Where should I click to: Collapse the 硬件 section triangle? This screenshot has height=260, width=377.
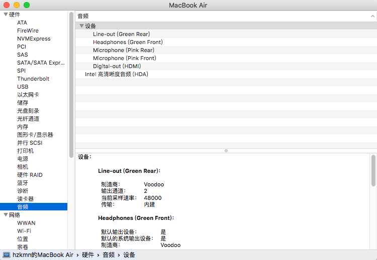point(6,15)
